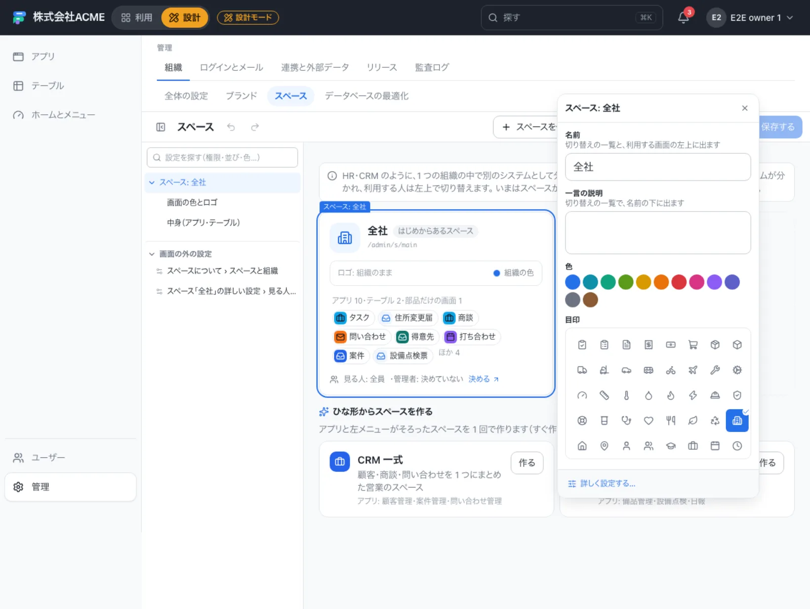Choose the pink color swatch
The height and width of the screenshot is (609, 810).
tap(697, 282)
